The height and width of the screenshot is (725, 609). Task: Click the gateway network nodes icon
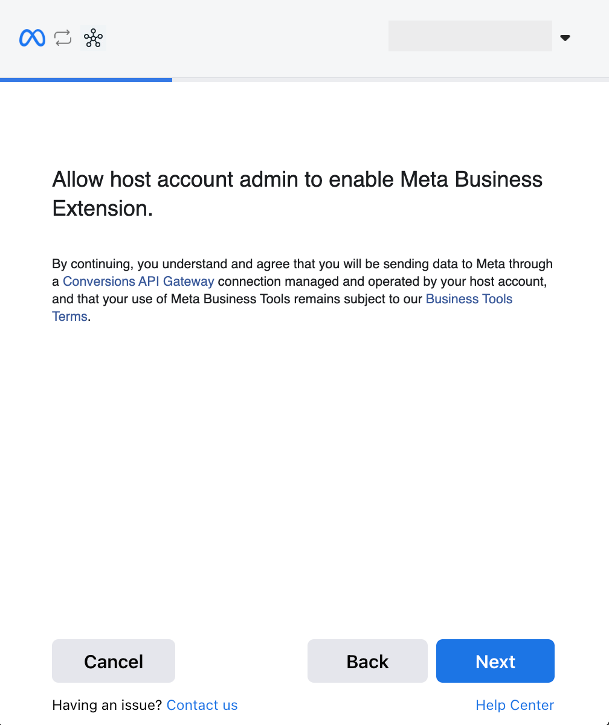tap(93, 38)
